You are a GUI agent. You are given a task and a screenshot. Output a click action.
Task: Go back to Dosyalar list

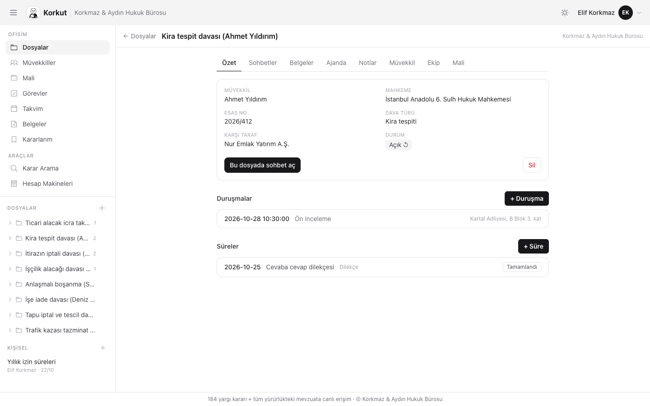139,36
